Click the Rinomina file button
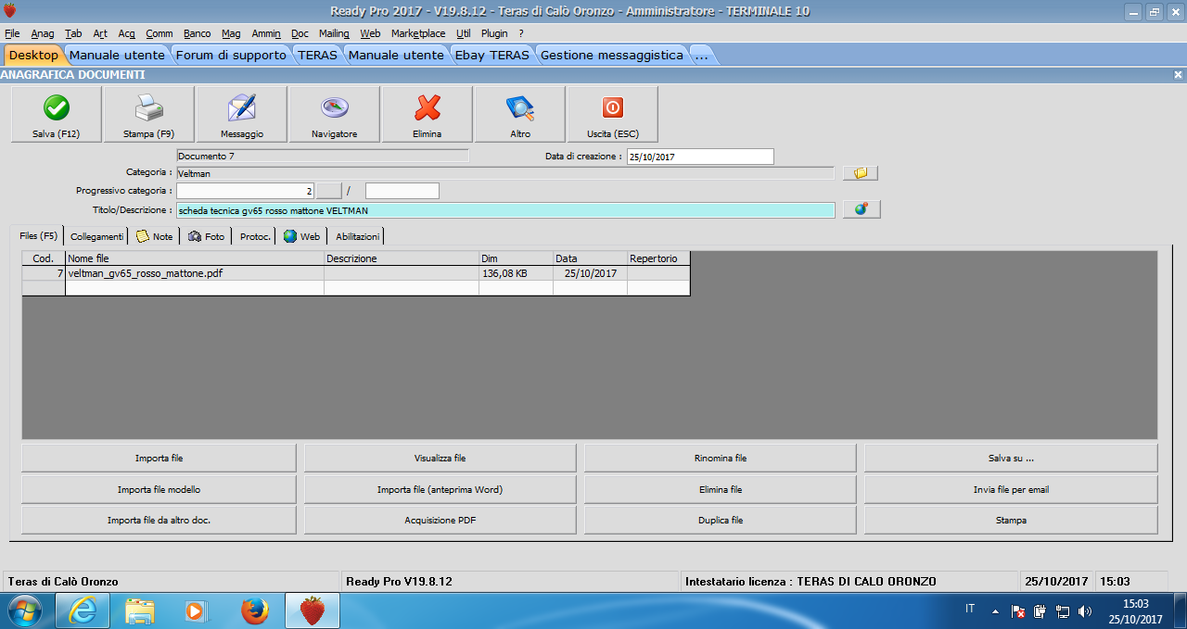Image resolution: width=1187 pixels, height=629 pixels. pyautogui.click(x=721, y=458)
